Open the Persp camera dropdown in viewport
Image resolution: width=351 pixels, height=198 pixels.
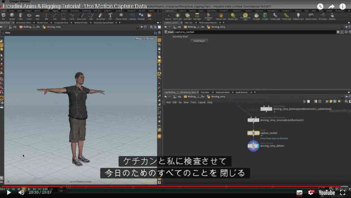[139, 39]
